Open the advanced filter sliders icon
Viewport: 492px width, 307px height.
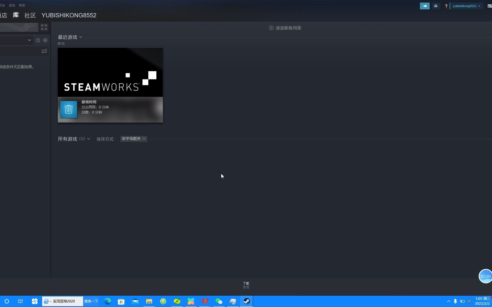(x=44, y=51)
